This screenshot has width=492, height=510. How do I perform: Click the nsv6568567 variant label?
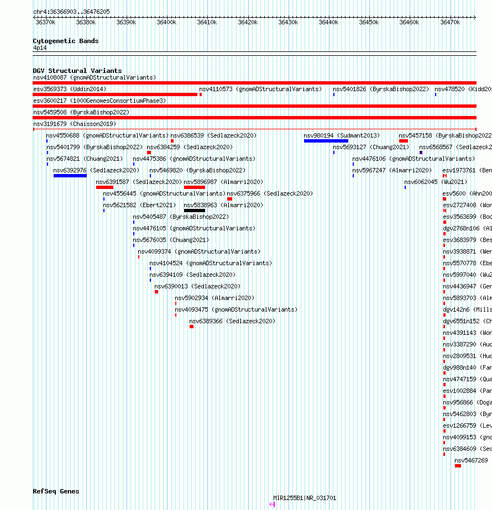tap(456, 147)
